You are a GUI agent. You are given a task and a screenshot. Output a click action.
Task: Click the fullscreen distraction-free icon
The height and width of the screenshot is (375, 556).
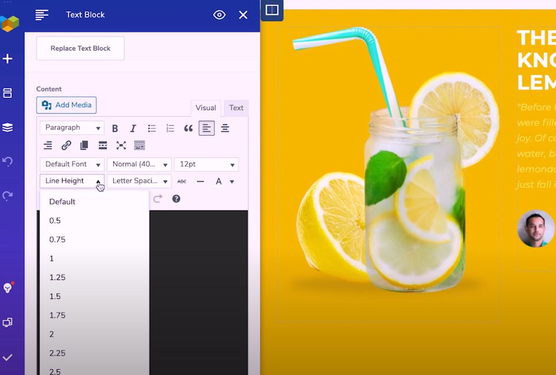pos(121,145)
